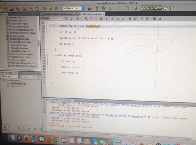Screen dimensions: 196x145
Task: Open Google Chrome from the Dock
Action: click(x=56, y=139)
